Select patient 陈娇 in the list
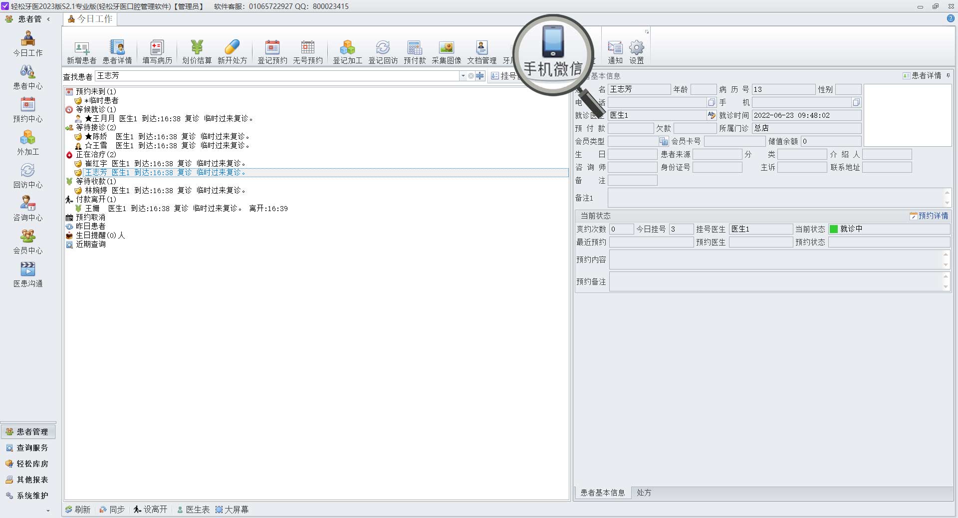This screenshot has height=518, width=958. [x=162, y=136]
